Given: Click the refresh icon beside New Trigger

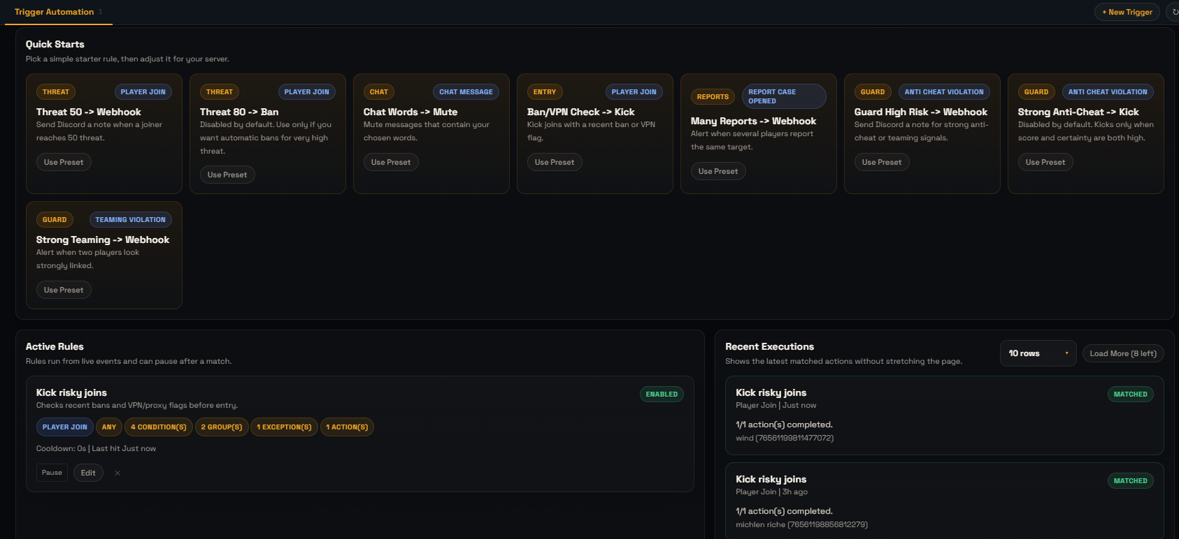Looking at the screenshot, I should tap(1174, 12).
